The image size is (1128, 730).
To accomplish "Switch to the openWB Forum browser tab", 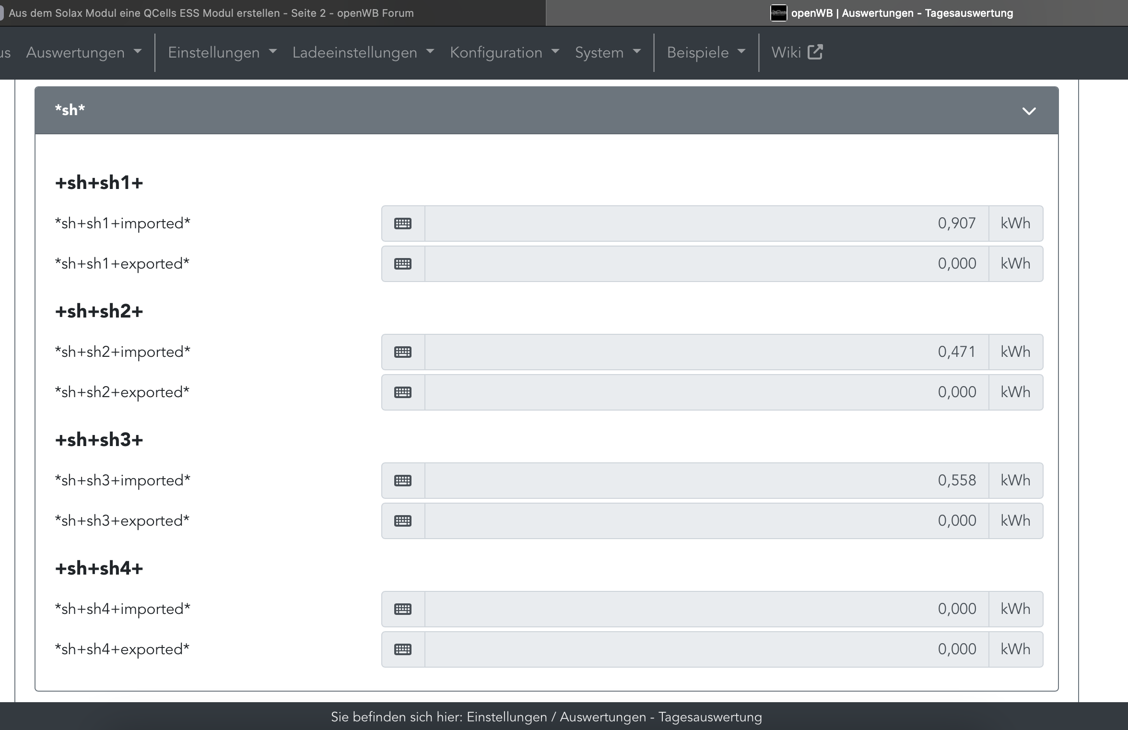I will 211,13.
